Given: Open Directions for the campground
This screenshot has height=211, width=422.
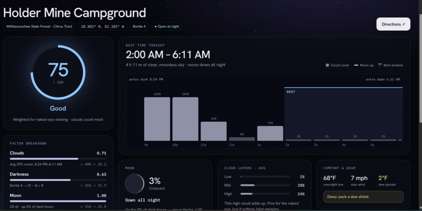Looking at the screenshot, I should pos(393,24).
